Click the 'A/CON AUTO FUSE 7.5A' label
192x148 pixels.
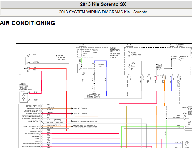pyautogui.click(x=160, y=67)
